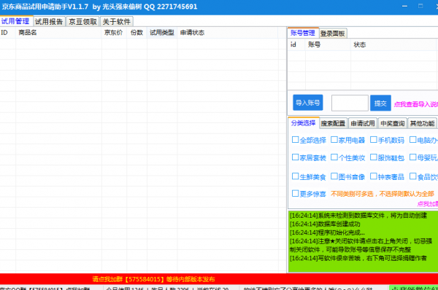Switch to the 登录面板 tab

click(333, 34)
